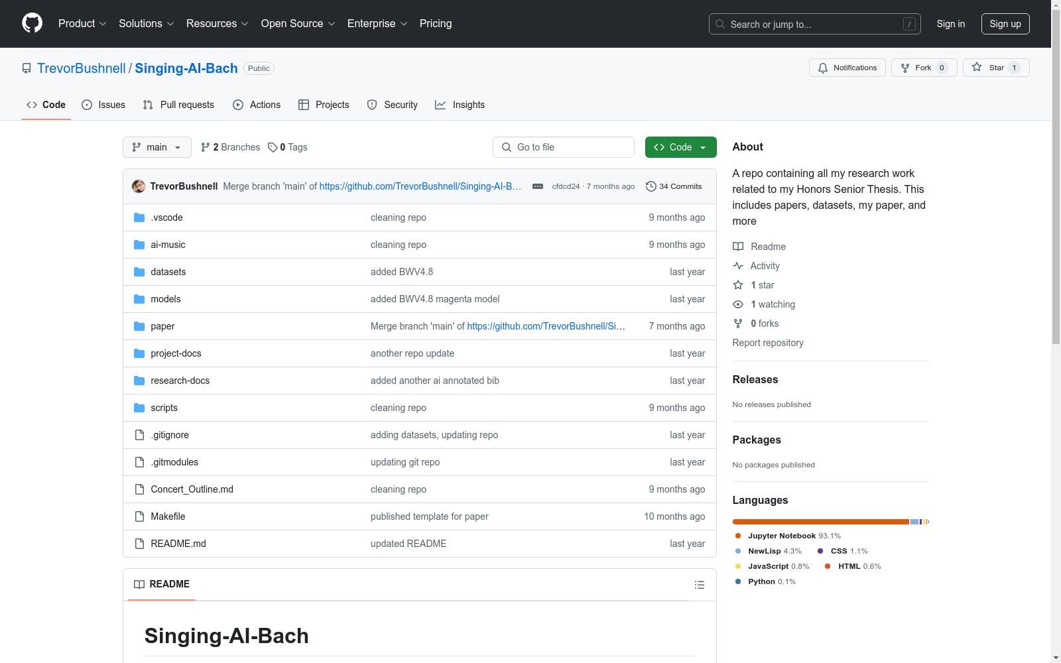Switch to the Insights tab
This screenshot has height=663, width=1061.
pyautogui.click(x=460, y=105)
